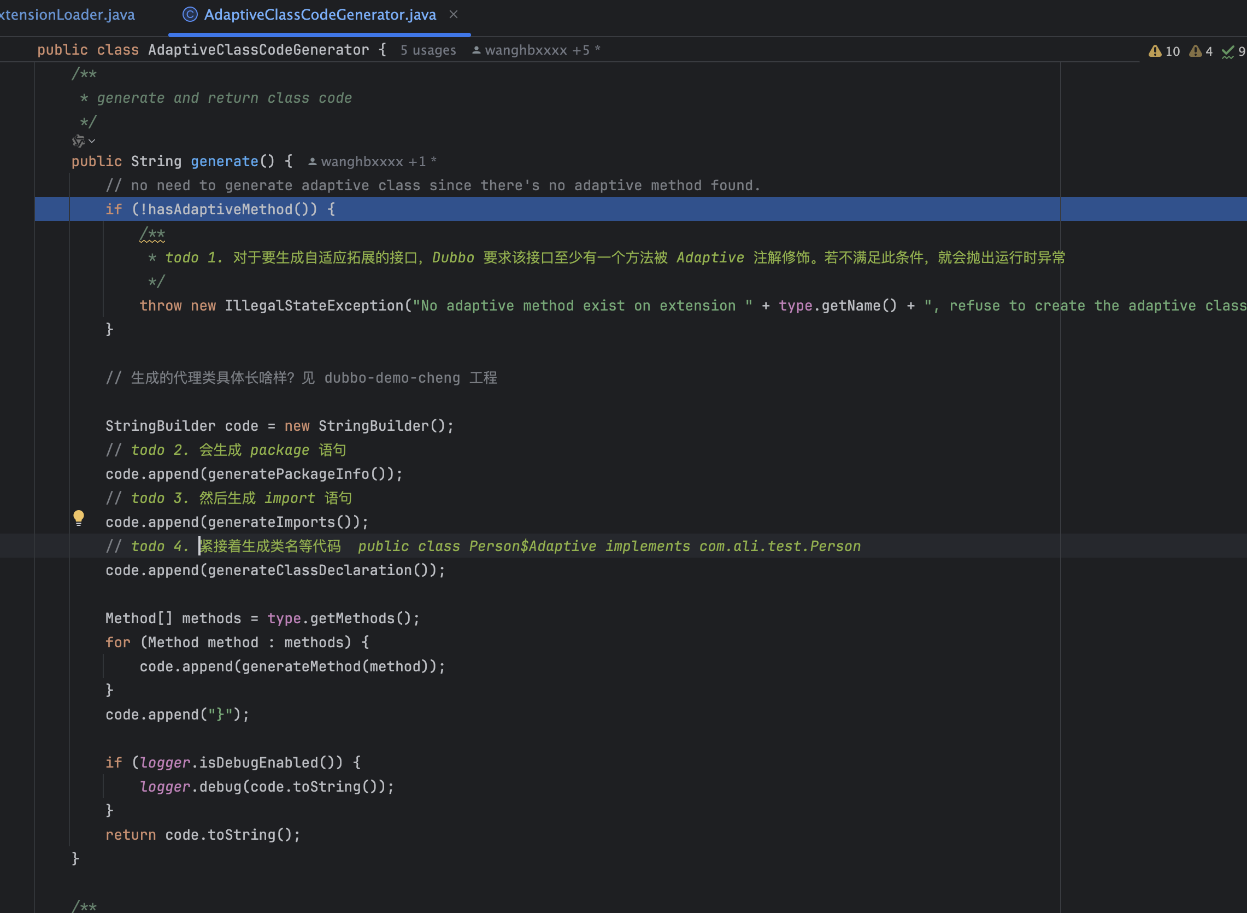
Task: Open the 5 usages inlay hint
Action: [428, 50]
